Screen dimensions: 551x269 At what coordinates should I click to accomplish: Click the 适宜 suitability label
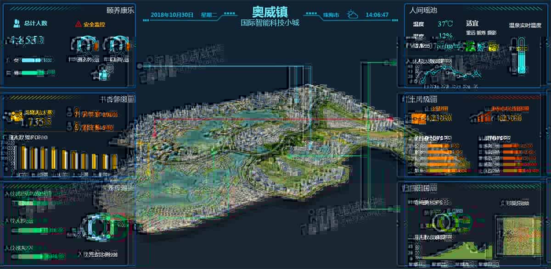(x=472, y=23)
